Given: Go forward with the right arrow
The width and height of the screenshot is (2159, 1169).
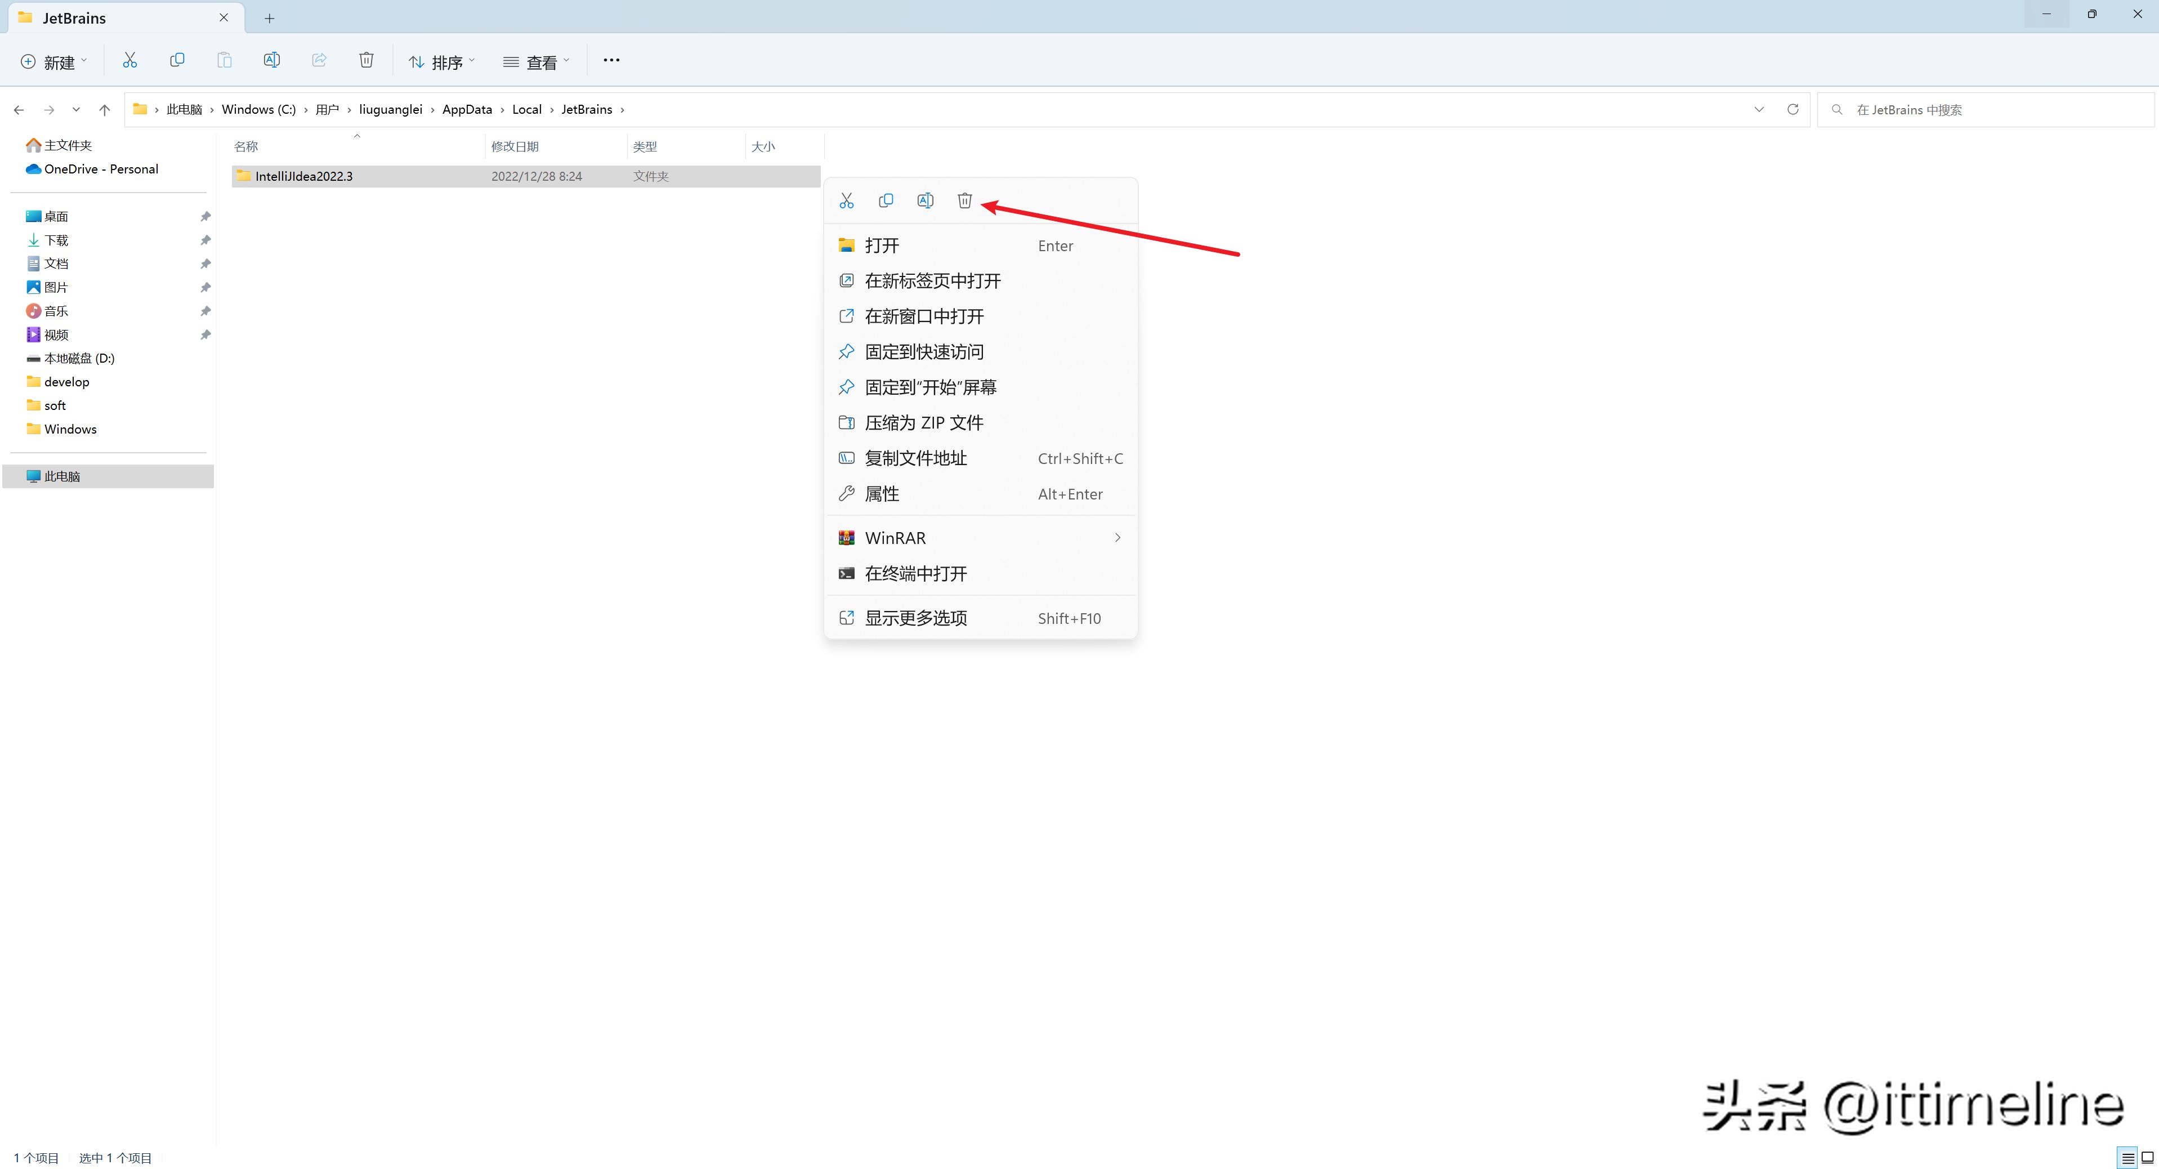Looking at the screenshot, I should click(50, 110).
